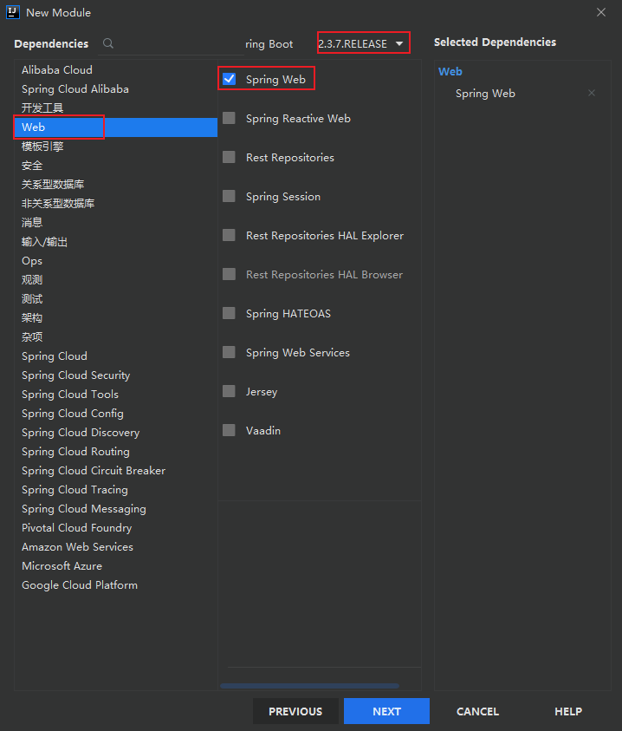Close the New Module dialog
The image size is (622, 731).
click(601, 12)
